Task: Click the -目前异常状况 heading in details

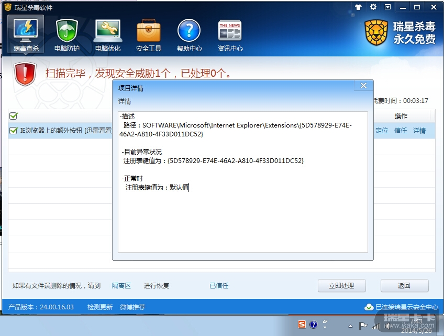Action: pos(141,152)
